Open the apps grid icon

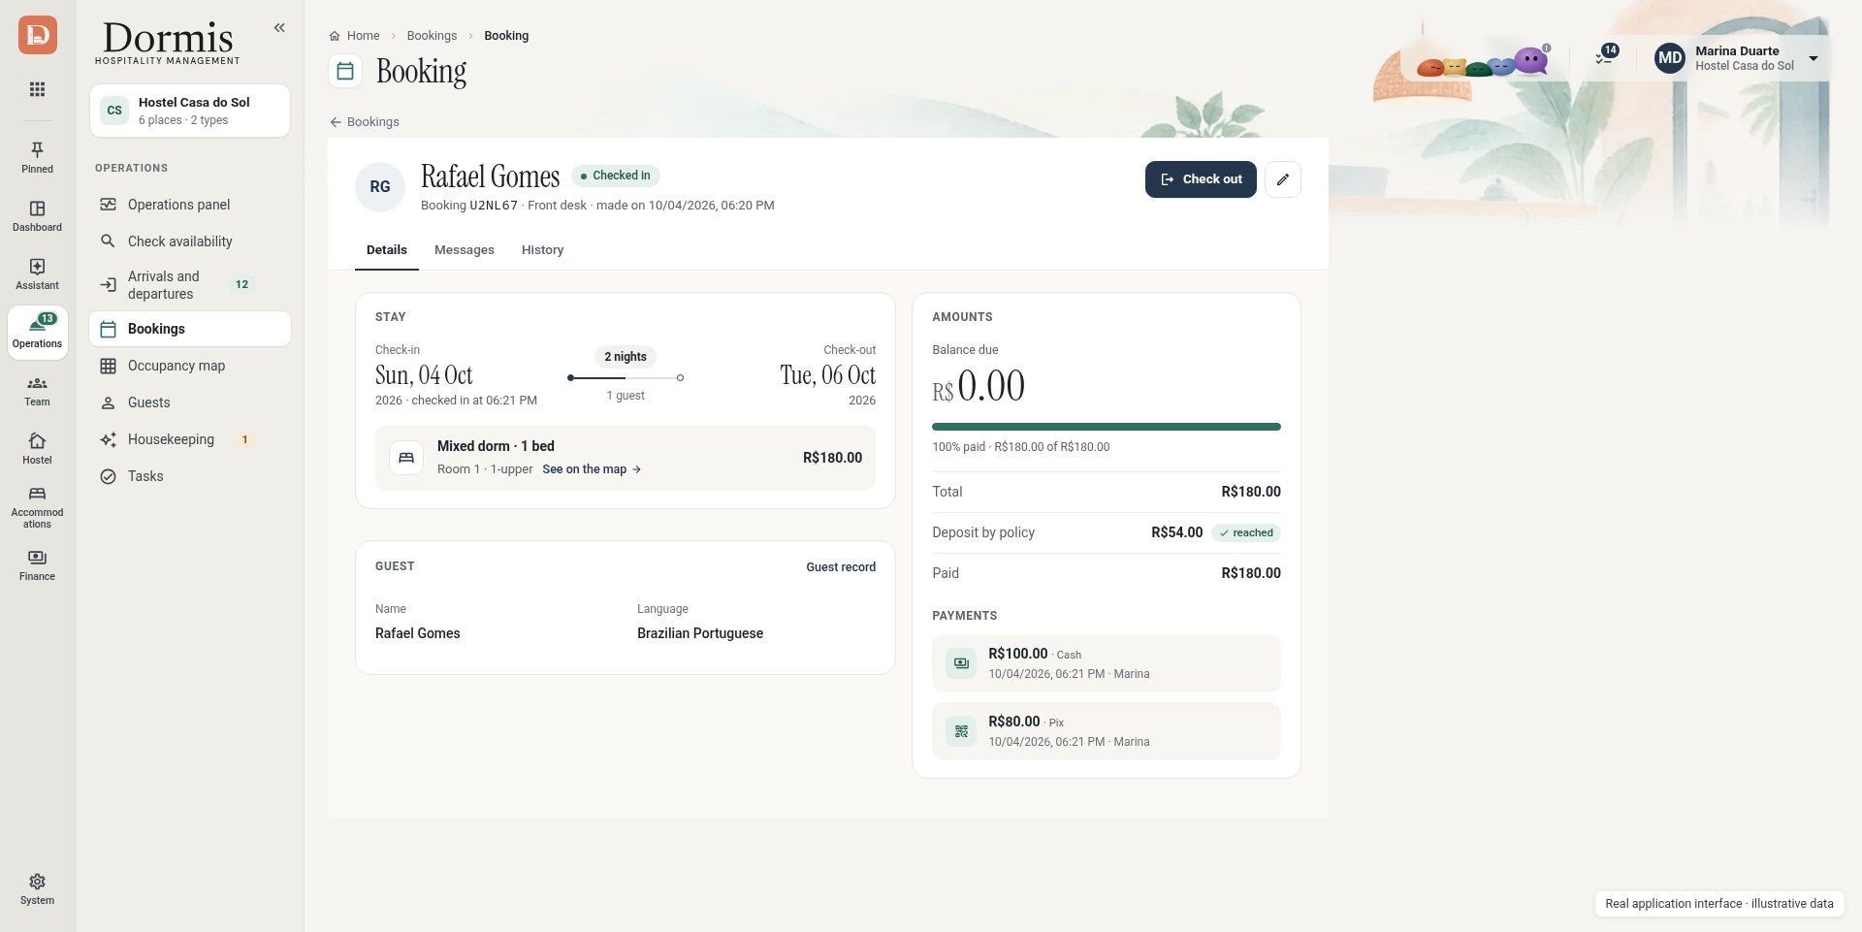coord(37,89)
